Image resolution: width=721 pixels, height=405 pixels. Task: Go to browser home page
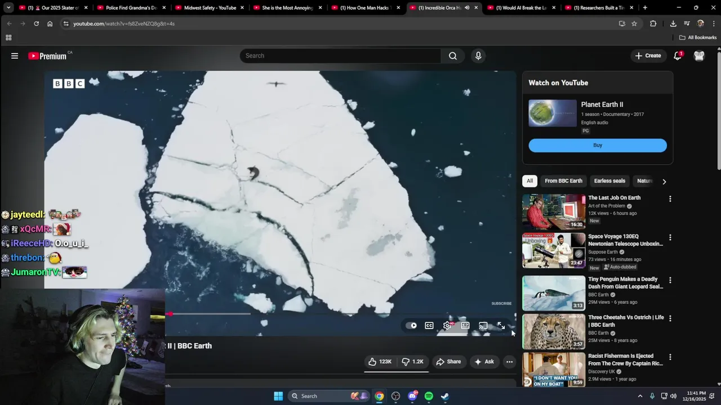click(50, 24)
